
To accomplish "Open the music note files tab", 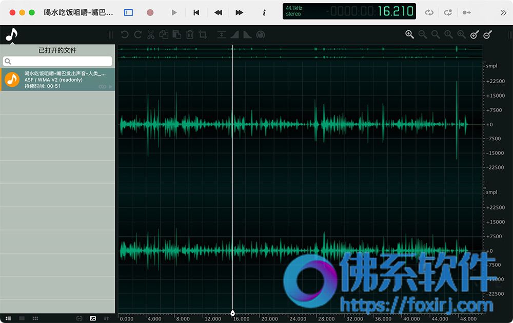I will [x=12, y=34].
